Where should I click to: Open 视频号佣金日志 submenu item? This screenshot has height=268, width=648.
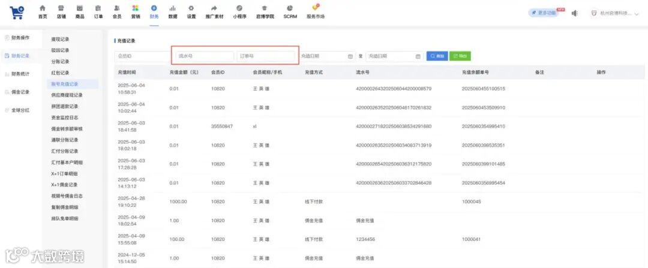click(x=67, y=195)
